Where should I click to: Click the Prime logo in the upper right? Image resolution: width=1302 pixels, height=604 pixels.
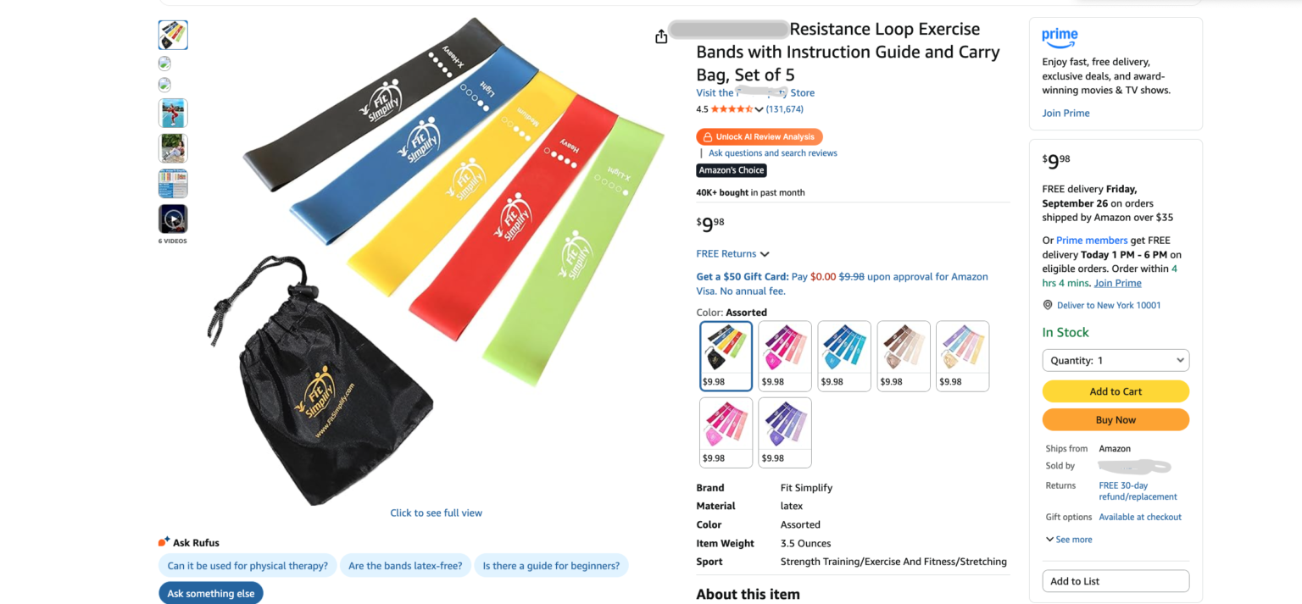pyautogui.click(x=1059, y=37)
